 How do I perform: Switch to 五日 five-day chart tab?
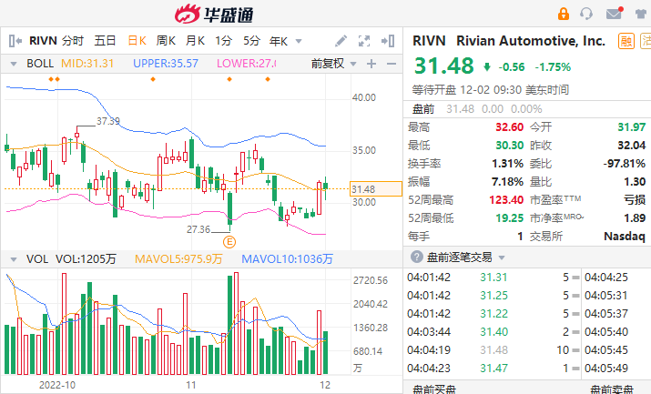(x=105, y=41)
